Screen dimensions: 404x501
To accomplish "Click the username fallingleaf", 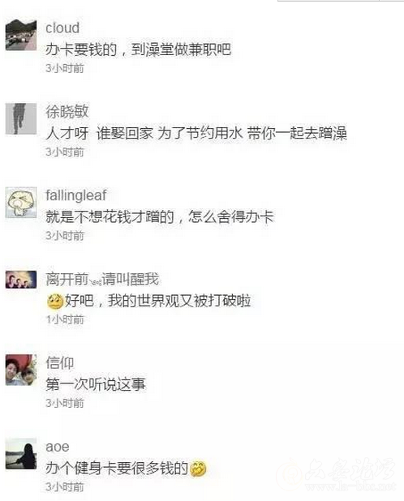I will click(x=76, y=195).
